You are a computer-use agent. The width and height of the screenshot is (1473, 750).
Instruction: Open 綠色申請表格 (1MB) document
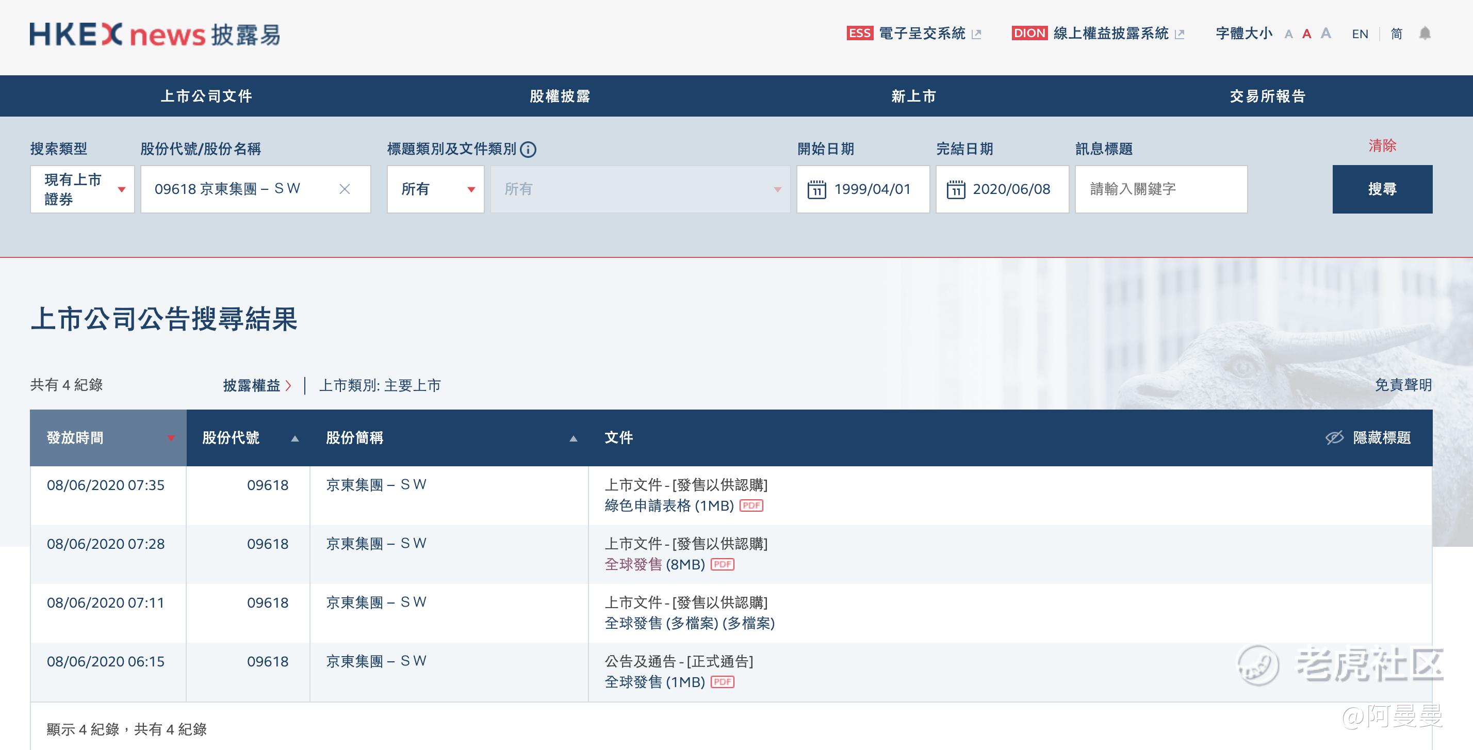(x=669, y=506)
